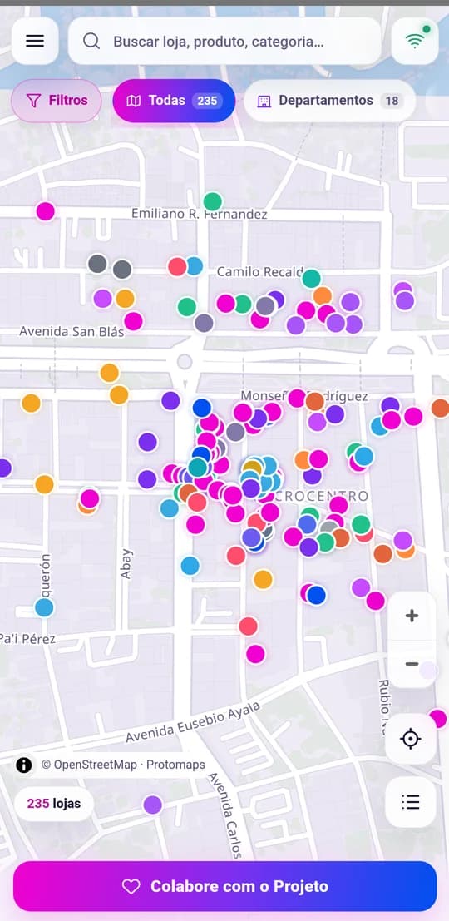Switch to the Departamentos tab

coord(329,101)
